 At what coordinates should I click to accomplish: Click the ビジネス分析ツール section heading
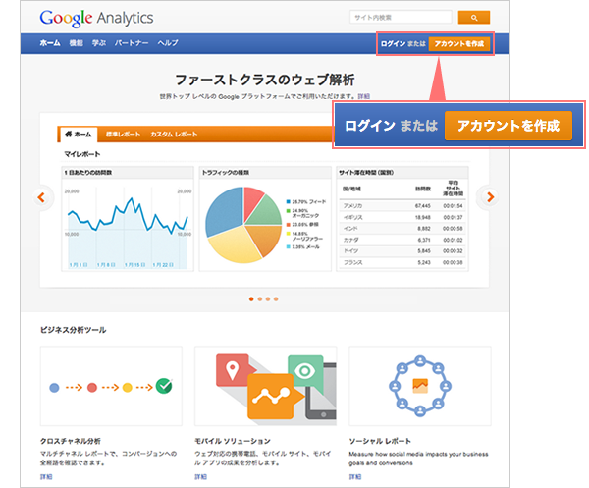tap(74, 330)
